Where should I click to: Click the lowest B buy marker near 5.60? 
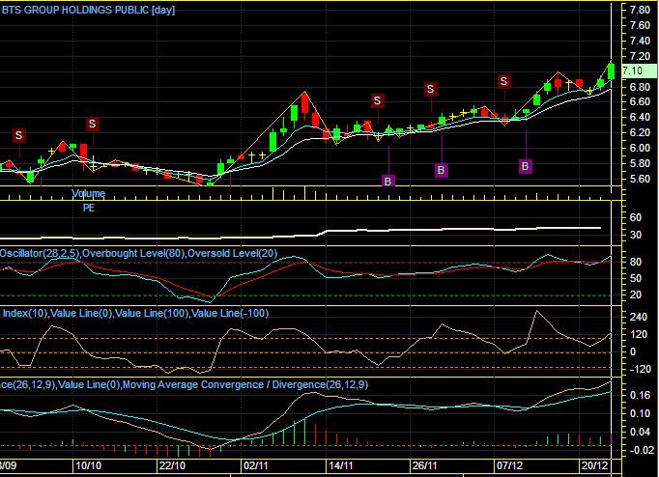(x=387, y=181)
